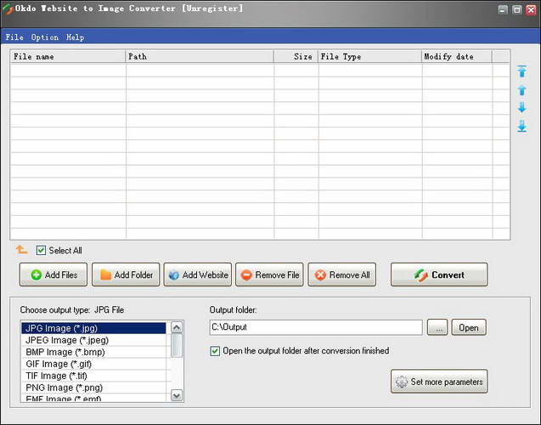Select PNG Image (*.png) output type
The image size is (541, 425).
(x=93, y=388)
